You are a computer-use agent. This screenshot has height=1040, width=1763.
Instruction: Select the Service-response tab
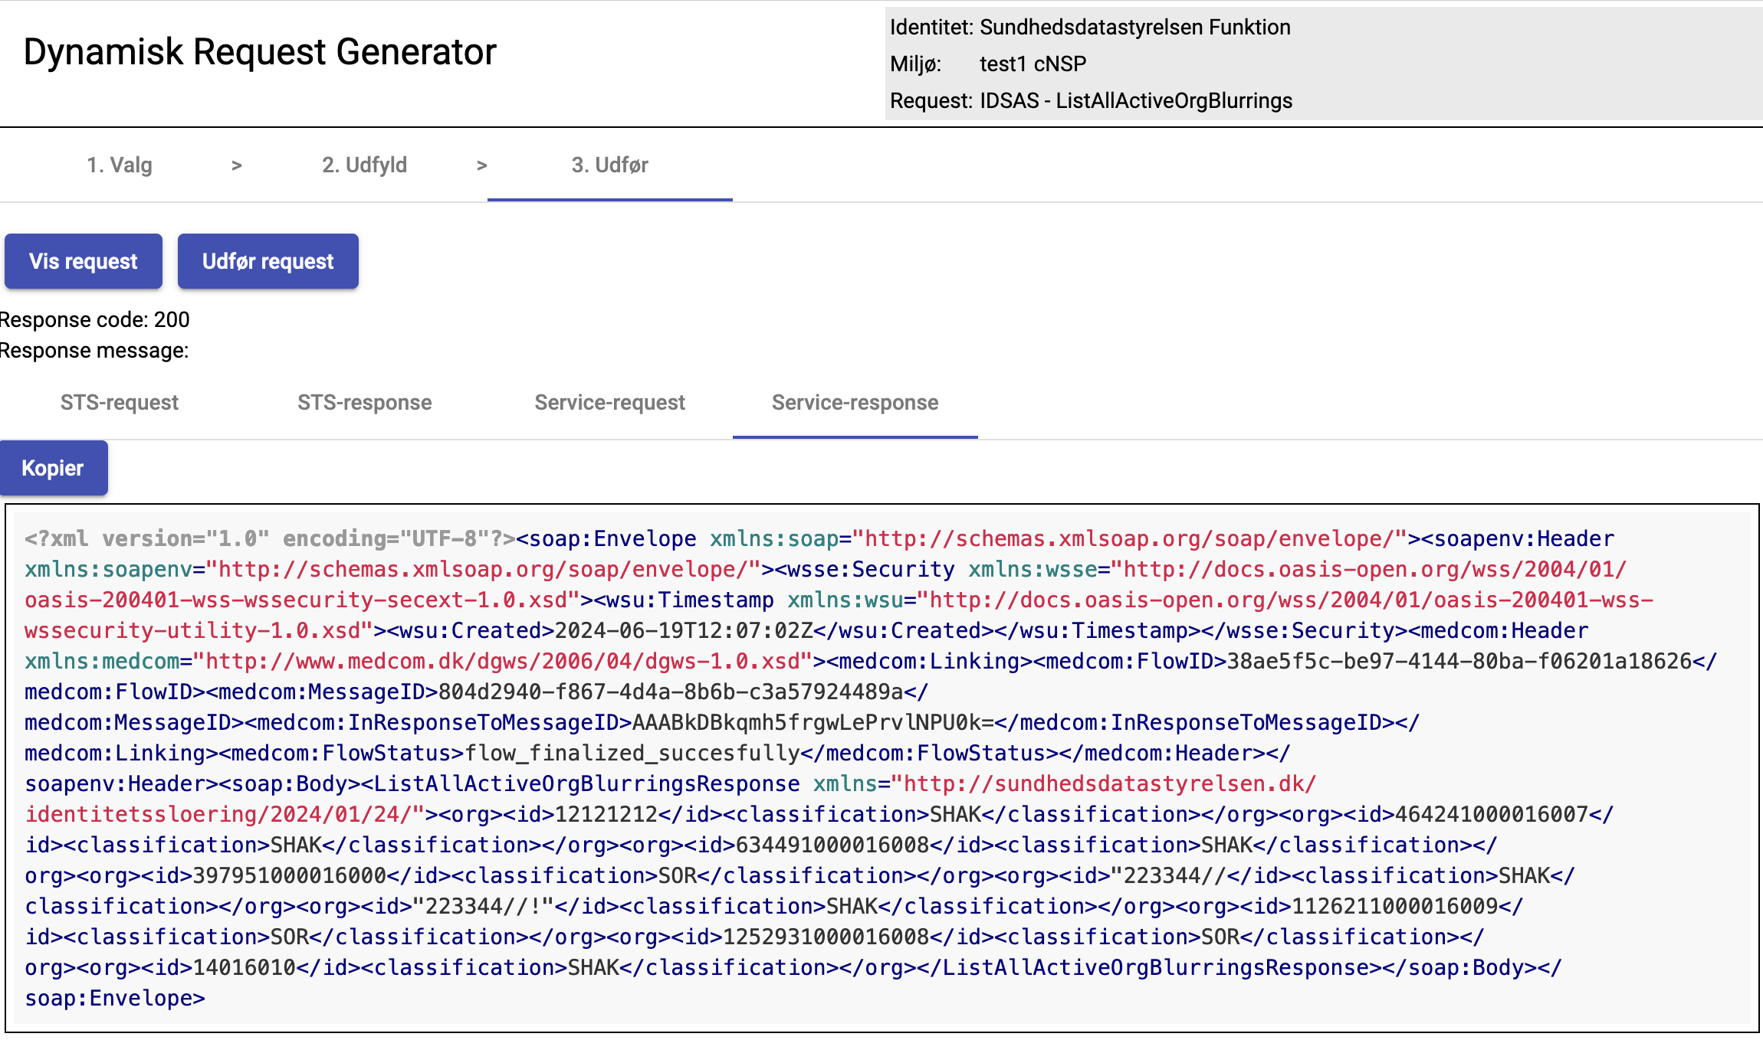tap(855, 402)
